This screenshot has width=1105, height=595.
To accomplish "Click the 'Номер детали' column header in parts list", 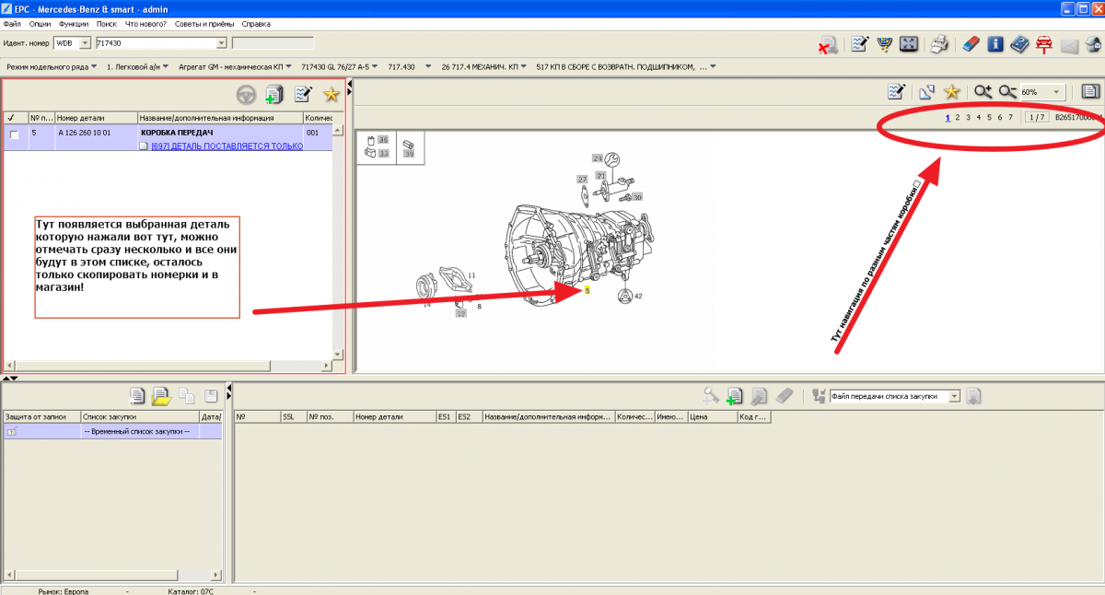I will 96,118.
